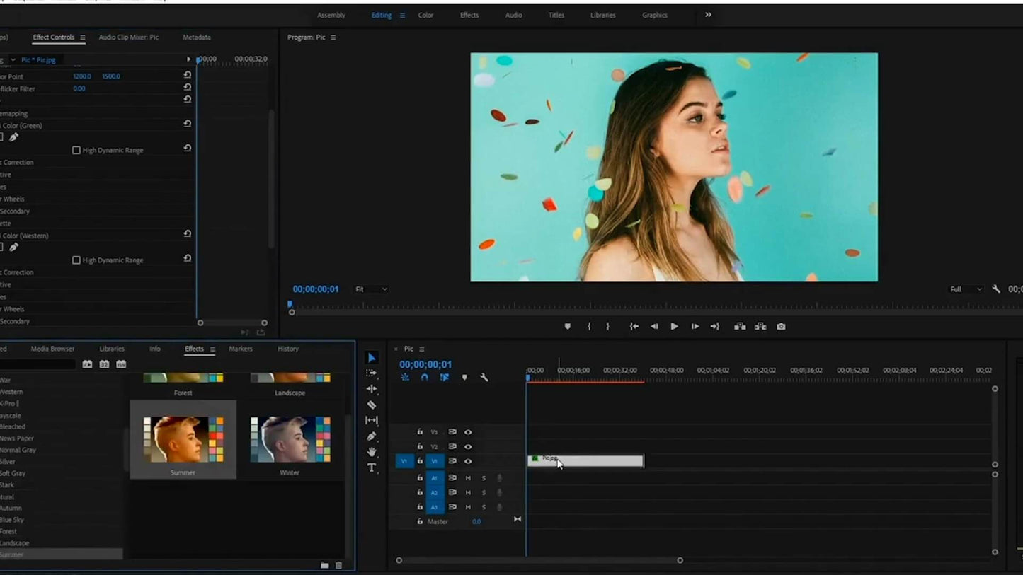Image resolution: width=1023 pixels, height=575 pixels.
Task: Apply the Winter color preset
Action: click(290, 438)
